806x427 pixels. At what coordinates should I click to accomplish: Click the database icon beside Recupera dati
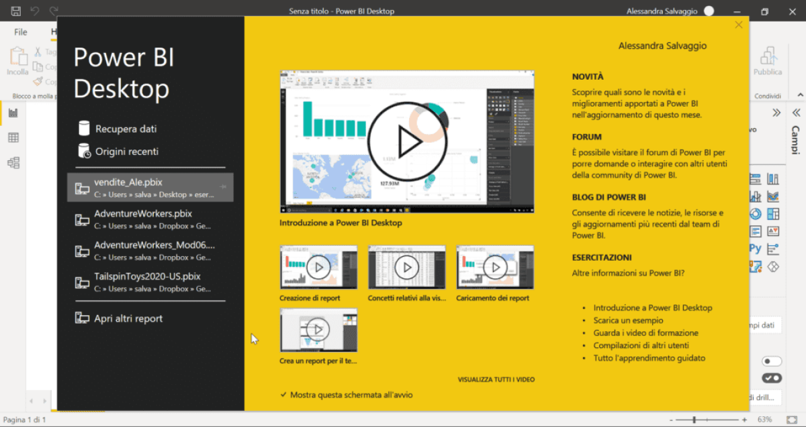(84, 128)
